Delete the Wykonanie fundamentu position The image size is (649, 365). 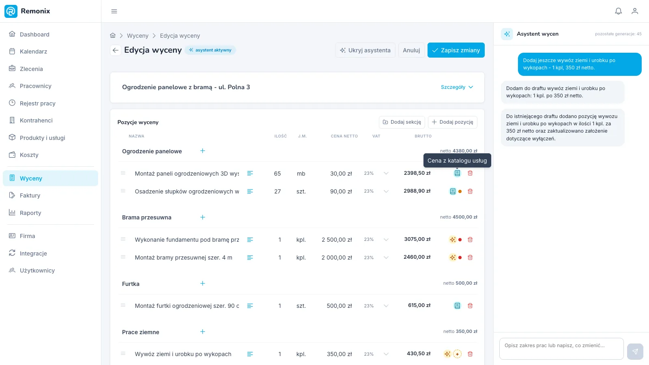(470, 240)
